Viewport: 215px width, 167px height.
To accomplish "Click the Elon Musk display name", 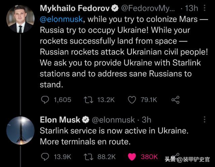I will point(60,120).
